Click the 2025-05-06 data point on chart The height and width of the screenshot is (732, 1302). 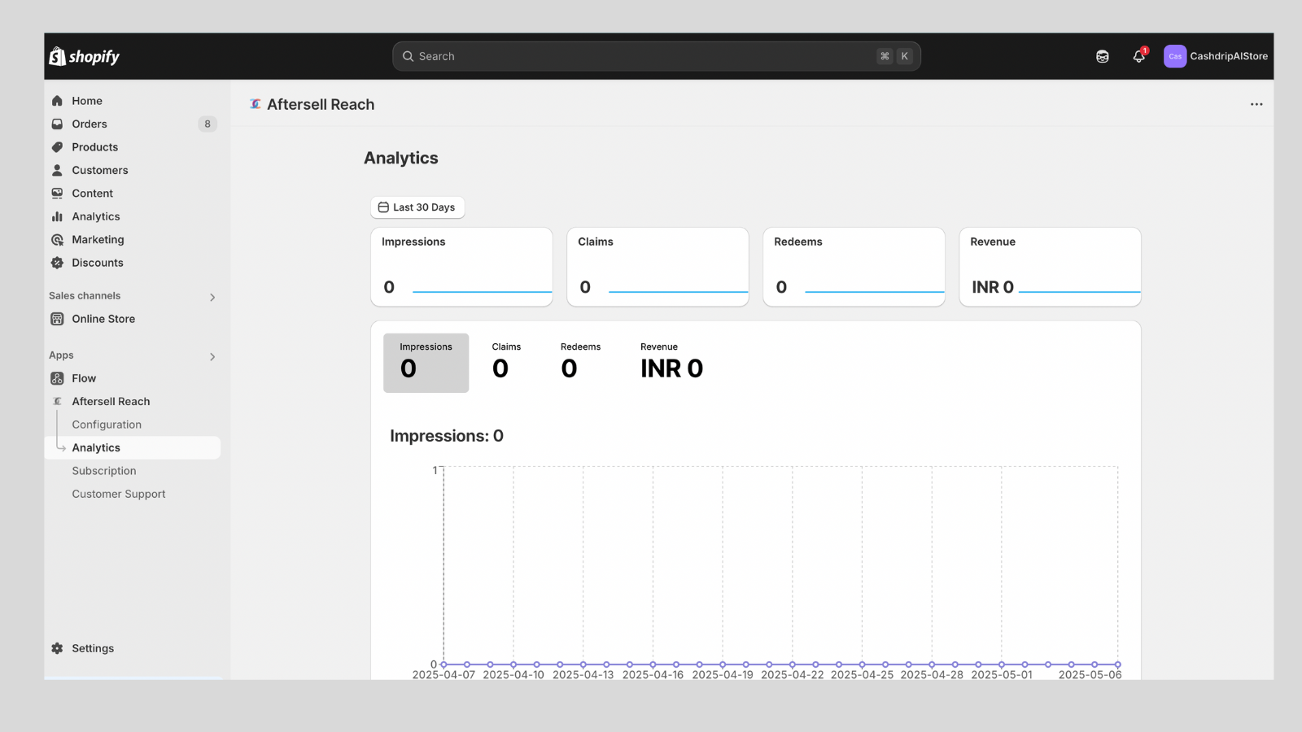tap(1117, 664)
